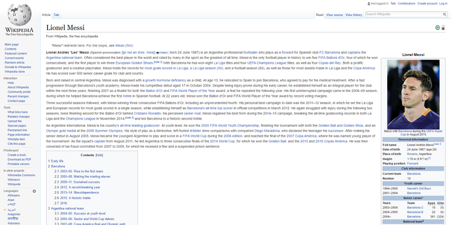Click Current events sidebar link
The width and height of the screenshot is (451, 225).
pyautogui.click(x=14, y=58)
